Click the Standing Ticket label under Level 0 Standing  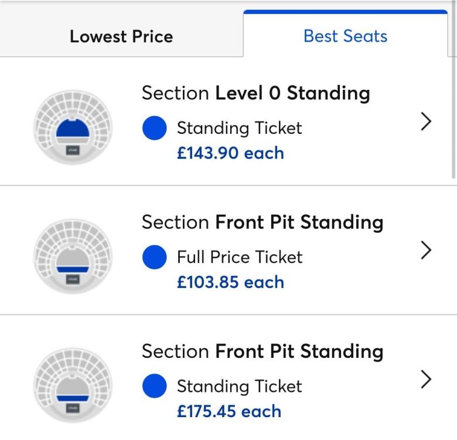(239, 128)
